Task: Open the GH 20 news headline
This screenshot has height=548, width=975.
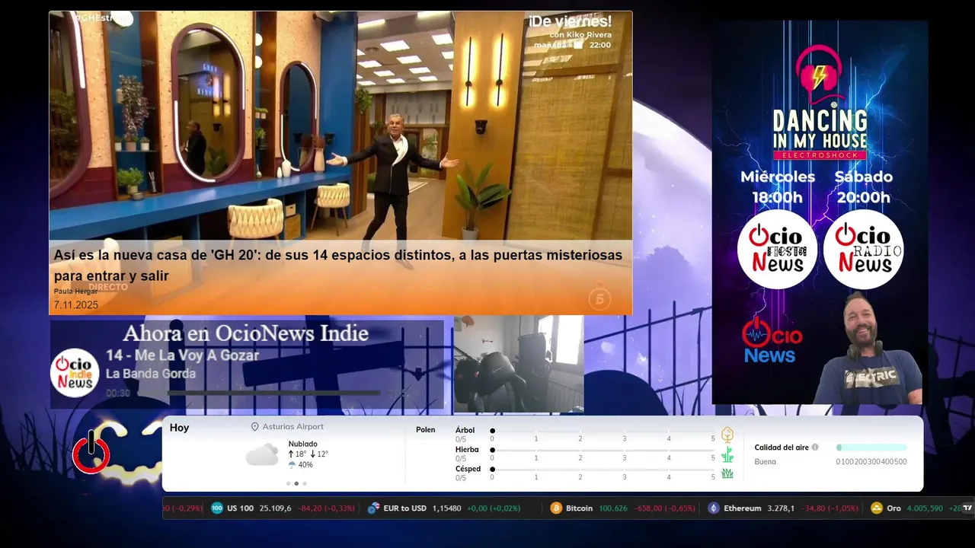Action: click(x=337, y=265)
